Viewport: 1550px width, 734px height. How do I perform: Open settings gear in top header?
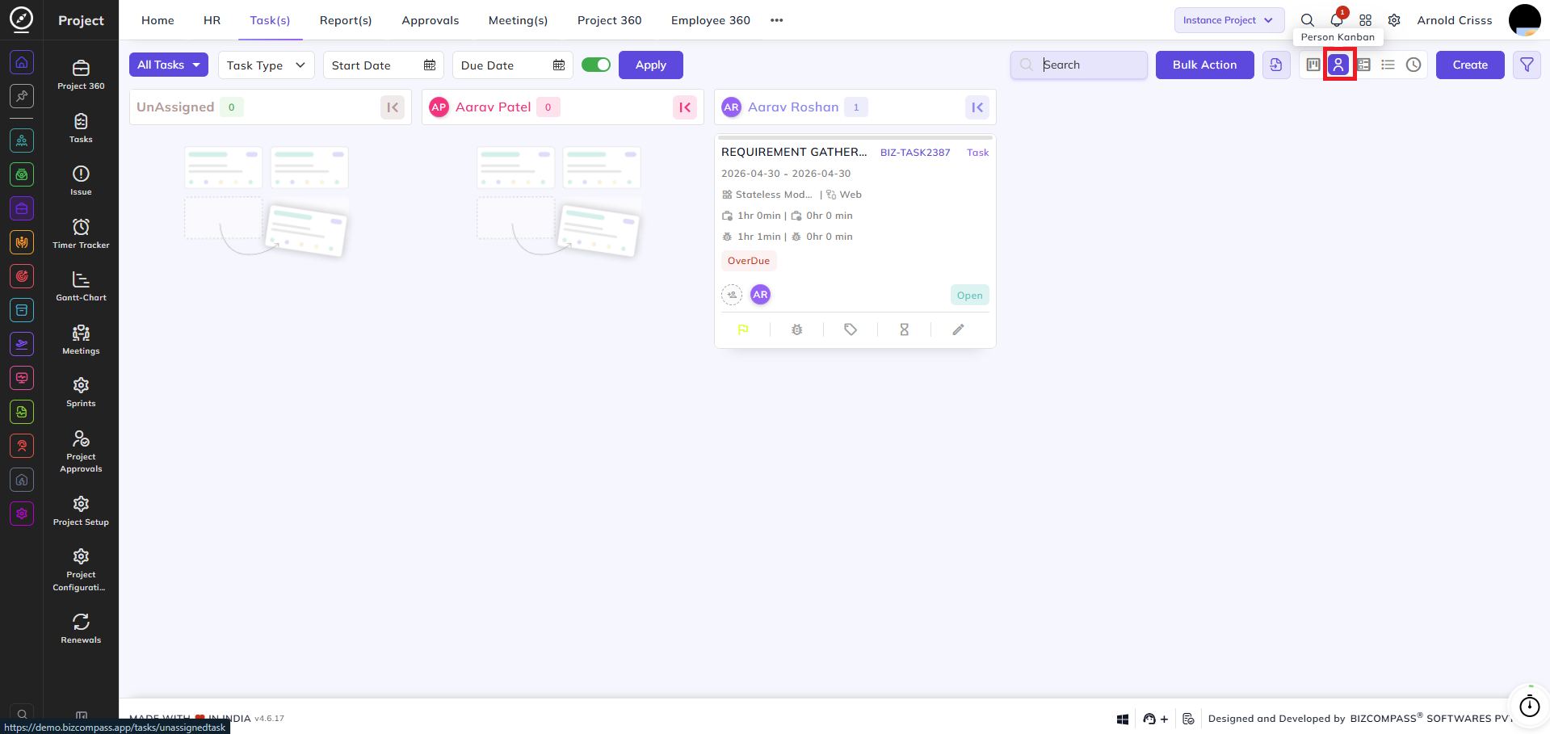1394,20
